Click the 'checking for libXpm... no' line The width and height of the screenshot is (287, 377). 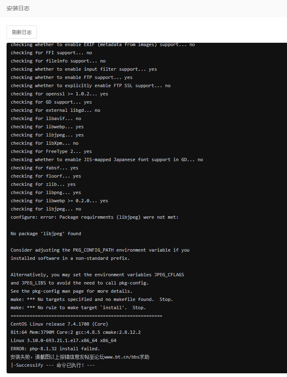coord(44,143)
